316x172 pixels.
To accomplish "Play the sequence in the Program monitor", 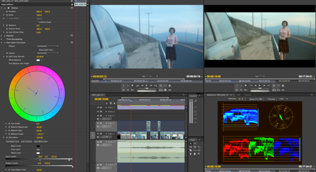I will coord(260,86).
